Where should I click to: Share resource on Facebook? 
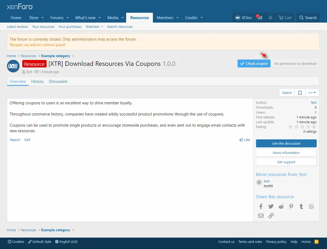click(x=261, y=206)
